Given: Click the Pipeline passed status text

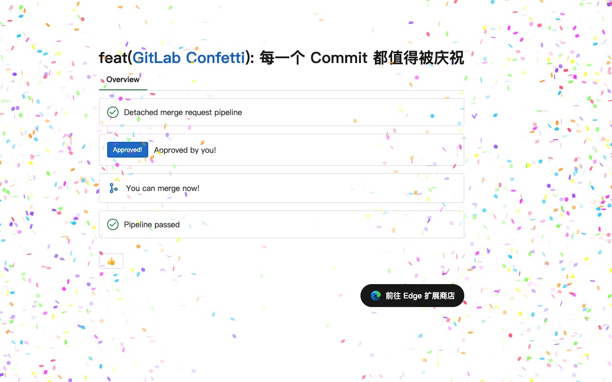Looking at the screenshot, I should [x=152, y=224].
